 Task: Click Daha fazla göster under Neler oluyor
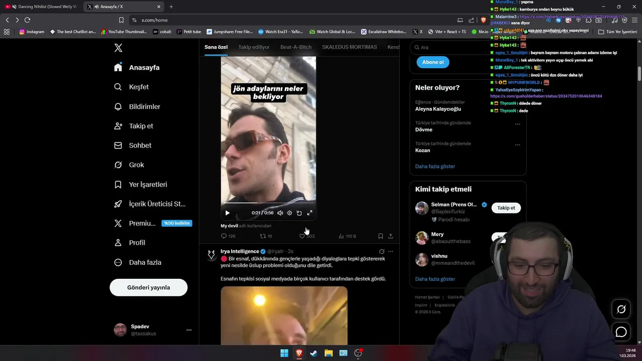[x=435, y=166]
